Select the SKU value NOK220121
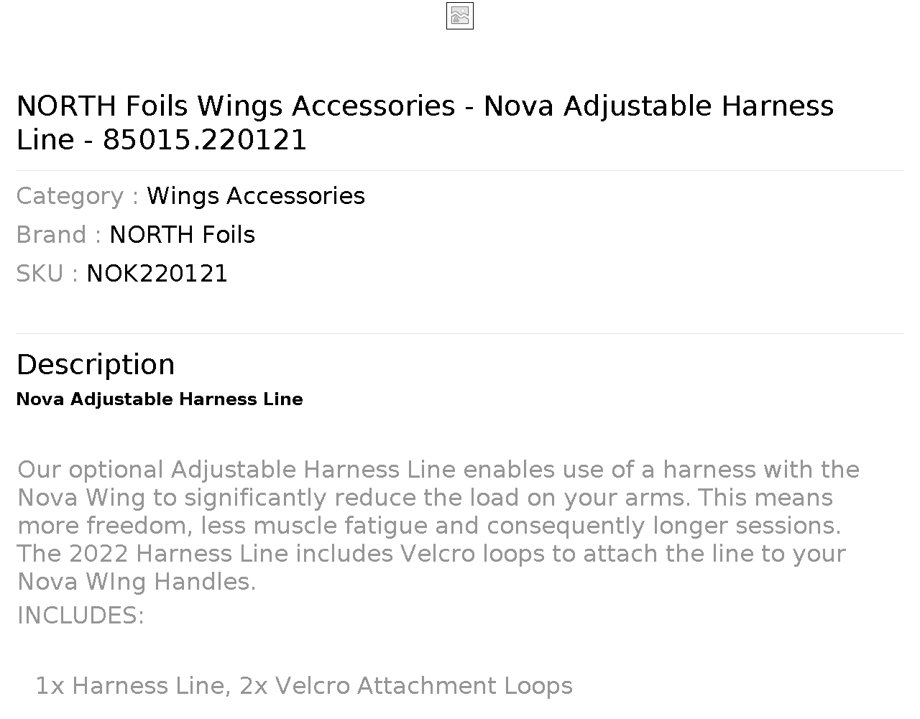920x719 pixels. 157,274
